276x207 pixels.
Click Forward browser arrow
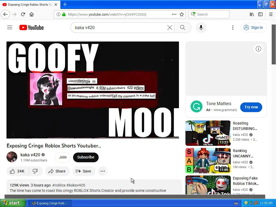point(14,14)
